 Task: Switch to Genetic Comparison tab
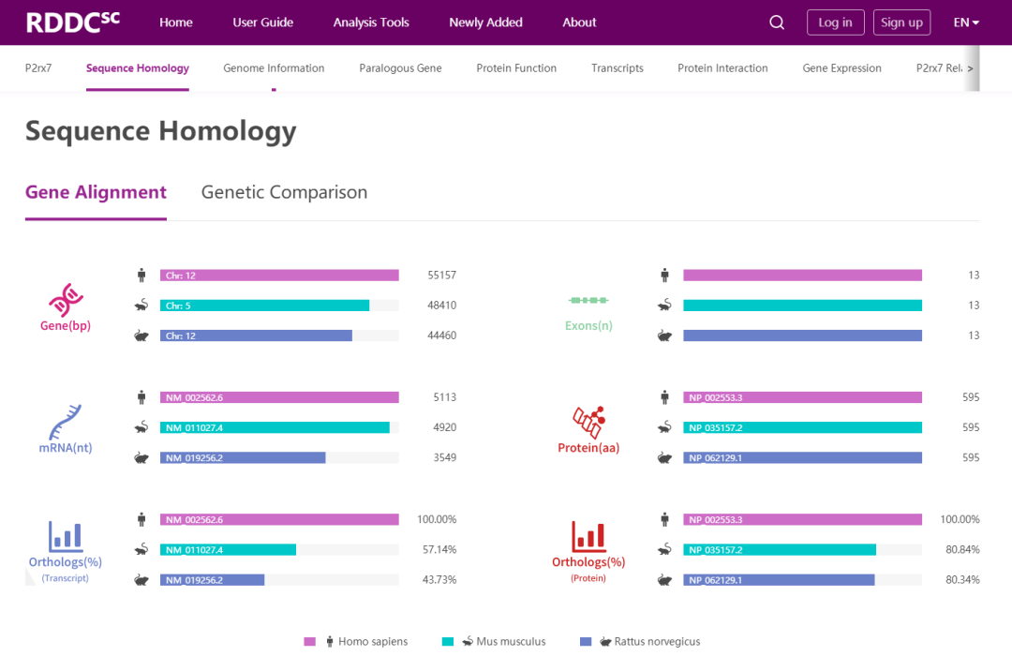point(284,192)
